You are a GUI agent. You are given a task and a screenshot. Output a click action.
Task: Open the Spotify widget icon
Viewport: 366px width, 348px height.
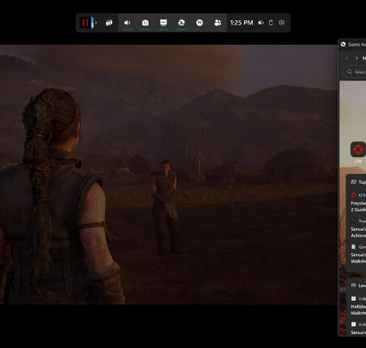199,23
